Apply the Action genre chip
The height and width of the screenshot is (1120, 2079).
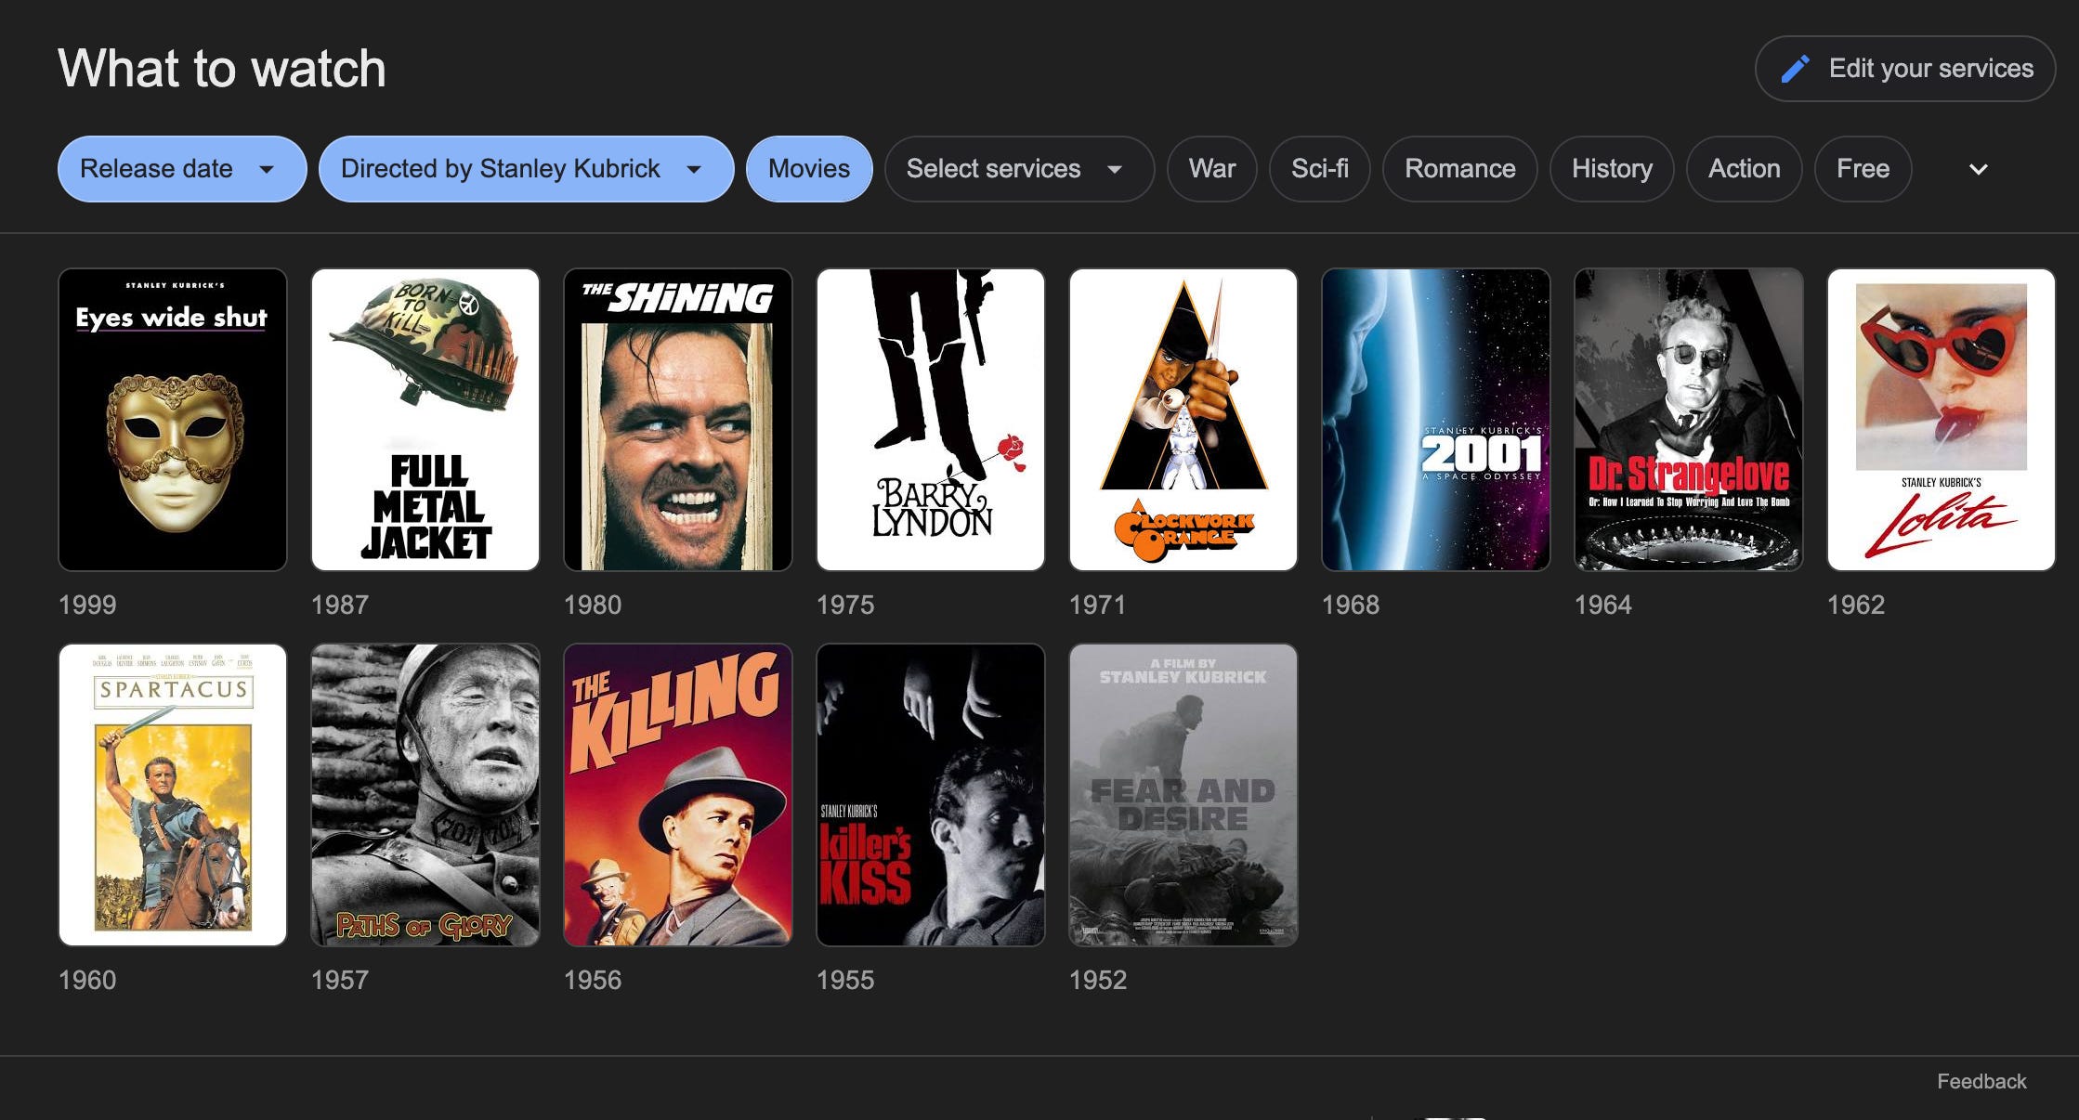tap(1744, 169)
